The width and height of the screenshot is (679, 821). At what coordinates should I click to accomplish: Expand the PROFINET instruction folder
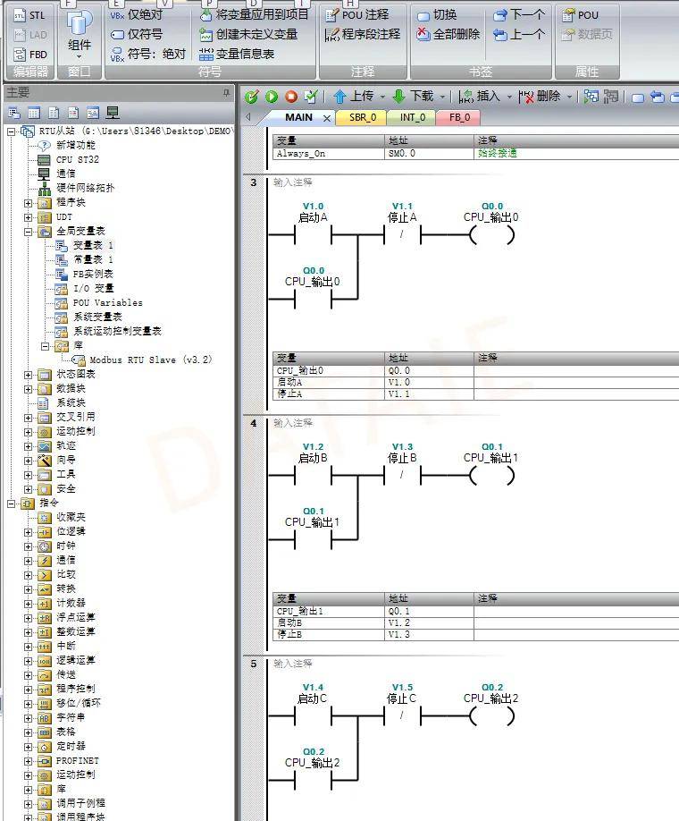29,761
